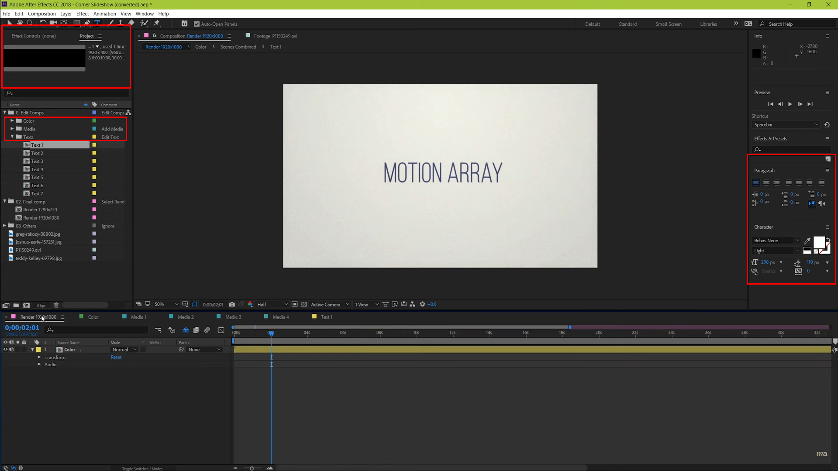This screenshot has height=471, width=838.
Task: Hide the Color layer with the eye toggle
Action: tap(5, 349)
